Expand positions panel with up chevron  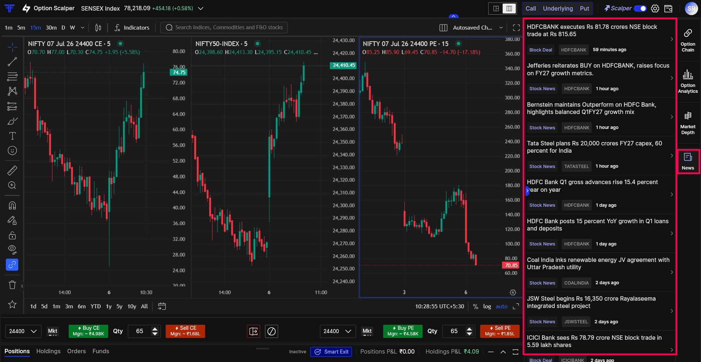pyautogui.click(x=503, y=352)
